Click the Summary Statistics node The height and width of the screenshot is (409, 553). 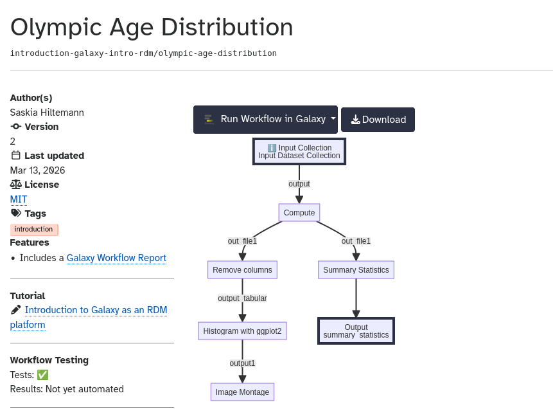[x=356, y=269]
